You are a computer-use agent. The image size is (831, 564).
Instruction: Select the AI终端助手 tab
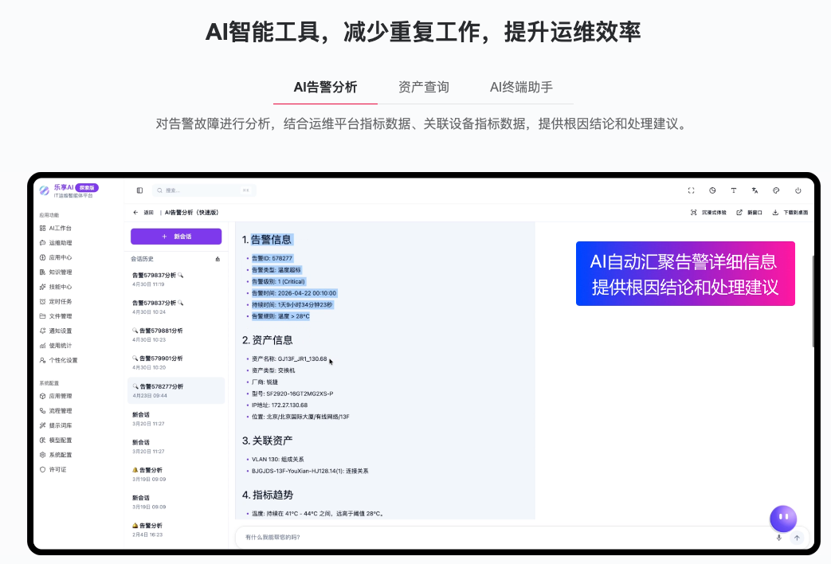click(521, 87)
